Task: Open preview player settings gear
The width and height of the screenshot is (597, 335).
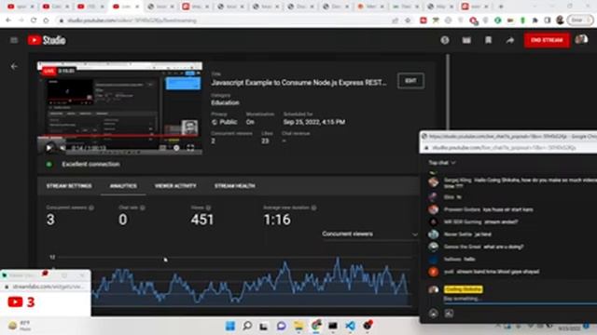Action: (x=176, y=148)
